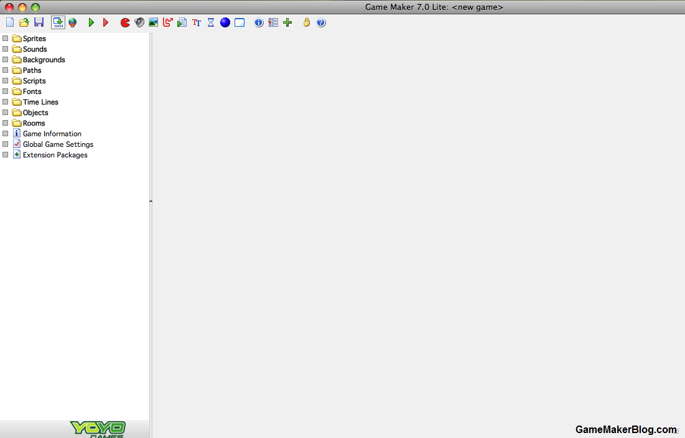Click the resource panel collapse arrow
This screenshot has width=685, height=438.
[x=151, y=202]
